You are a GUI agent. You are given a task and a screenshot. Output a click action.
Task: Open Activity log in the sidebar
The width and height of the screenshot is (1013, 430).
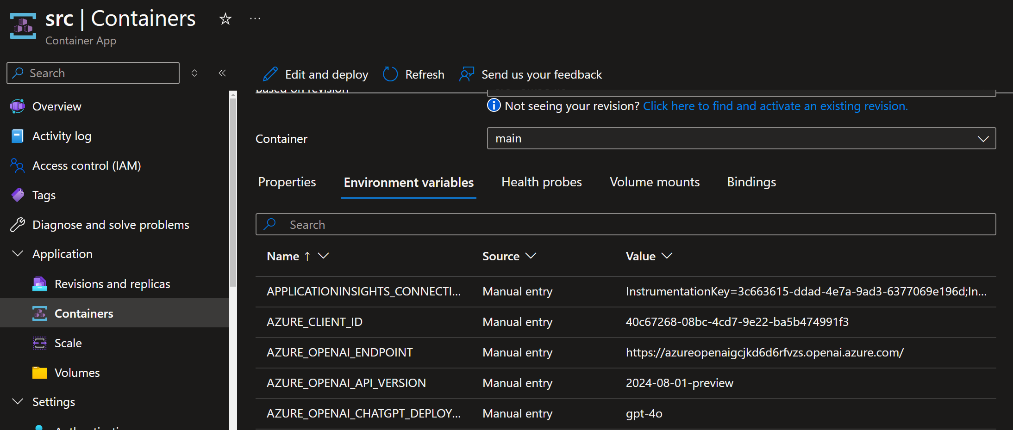point(62,136)
